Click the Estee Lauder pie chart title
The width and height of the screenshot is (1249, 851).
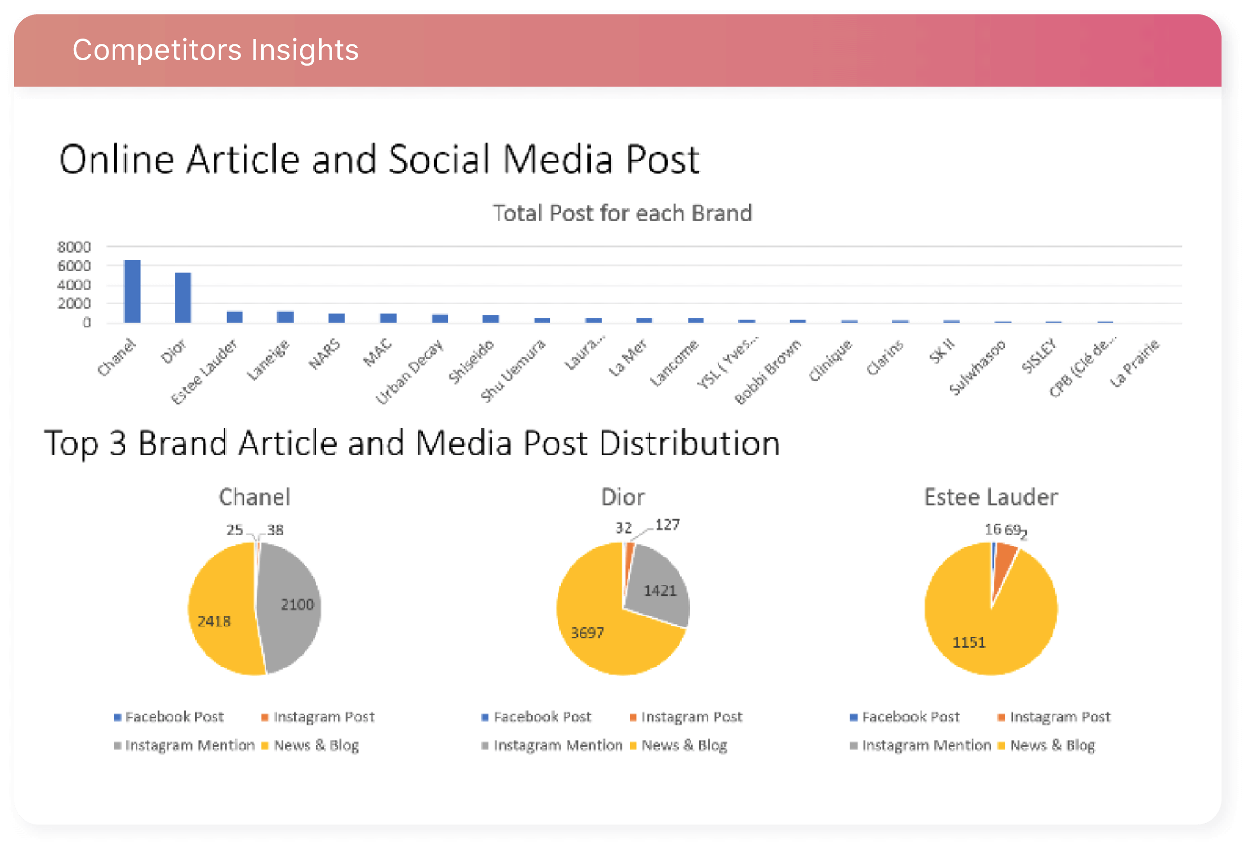tap(991, 497)
